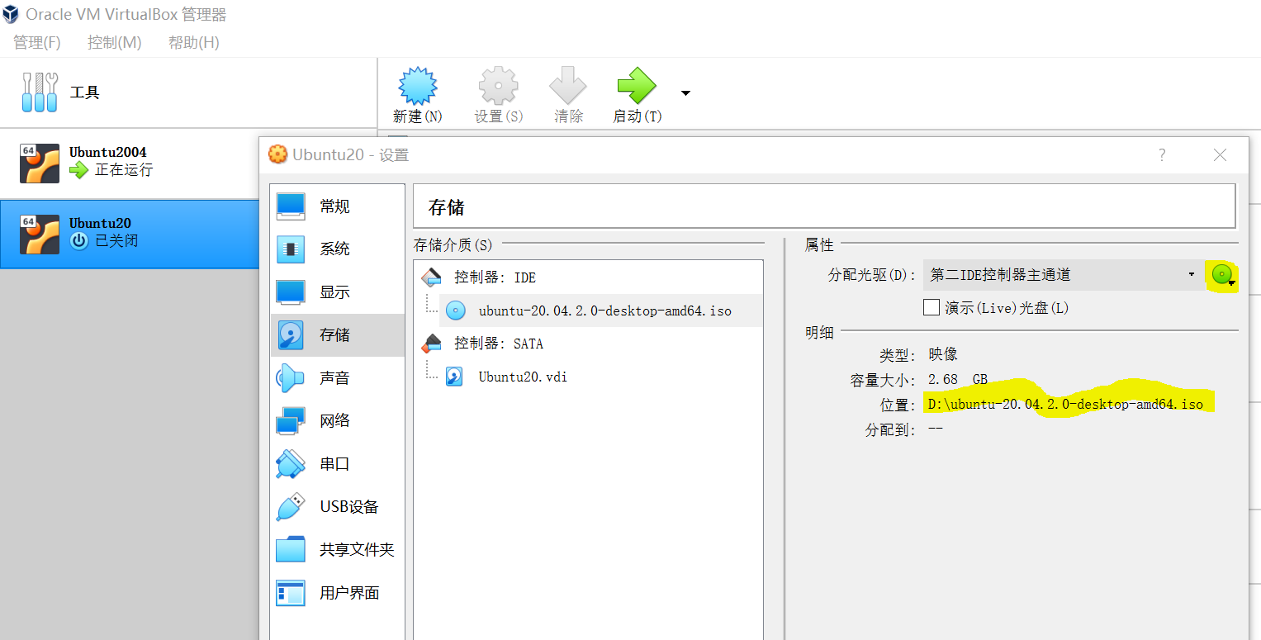Open the System (系统) settings category
Image resolution: width=1261 pixels, height=640 pixels.
tap(338, 249)
